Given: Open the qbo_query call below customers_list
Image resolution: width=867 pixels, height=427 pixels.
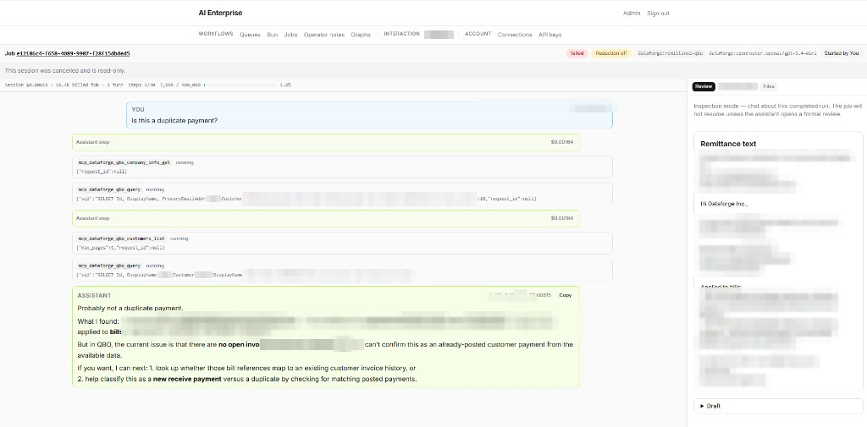Looking at the screenshot, I should [342, 270].
